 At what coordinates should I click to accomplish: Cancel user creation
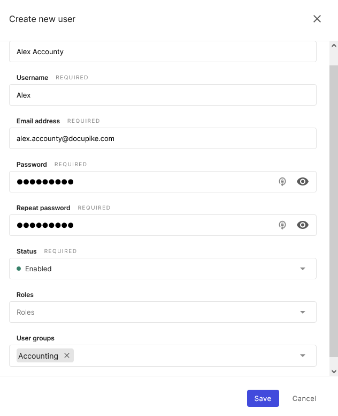pos(304,398)
